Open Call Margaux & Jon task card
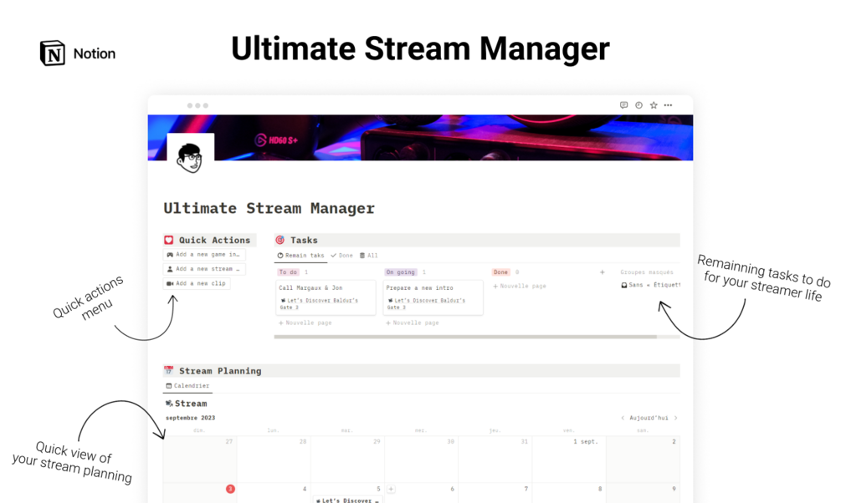Viewport: 841px width, 503px height. [325, 297]
